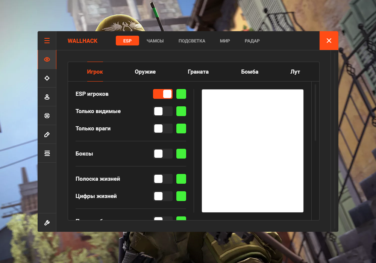Enable the Боксы toggle

[162, 154]
